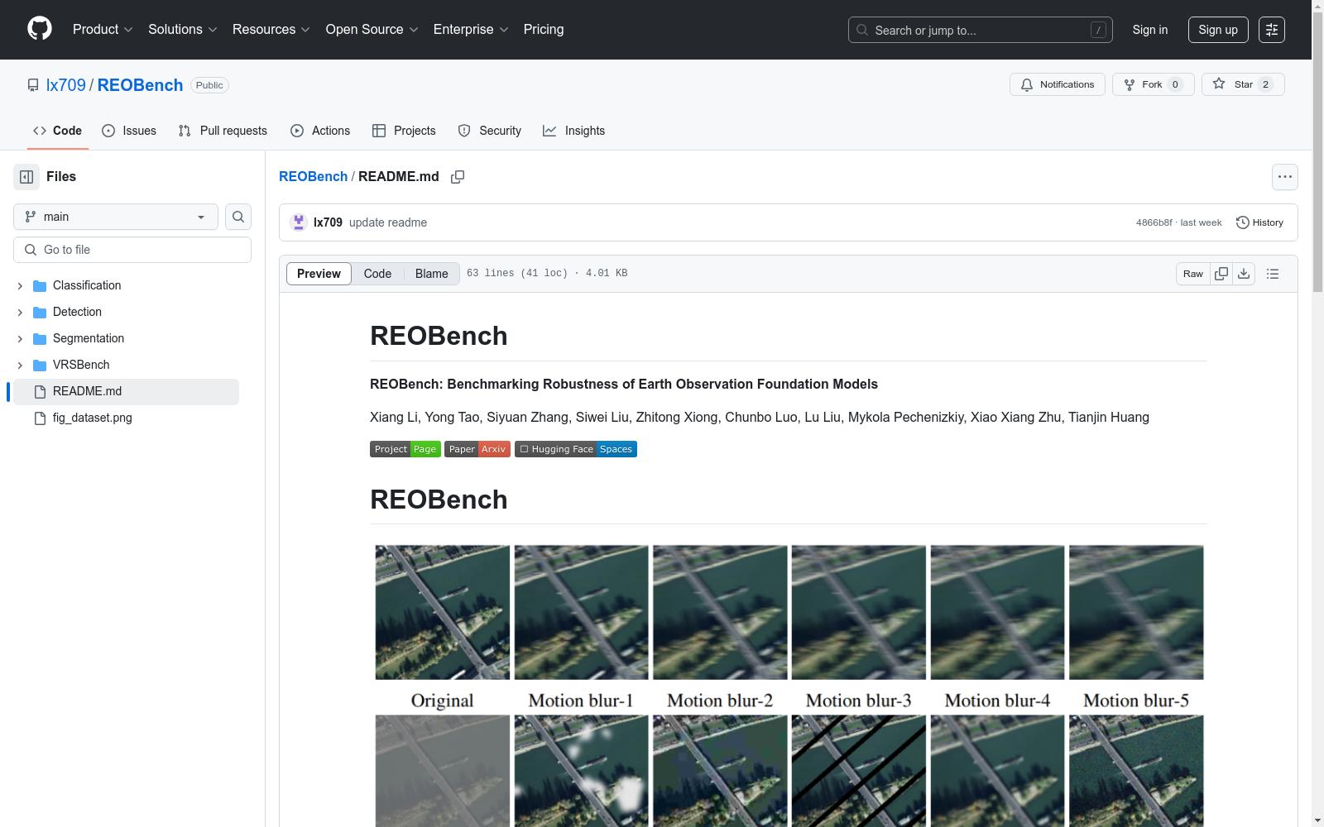The image size is (1324, 827).
Task: Open the Issues tab
Action: (x=129, y=131)
